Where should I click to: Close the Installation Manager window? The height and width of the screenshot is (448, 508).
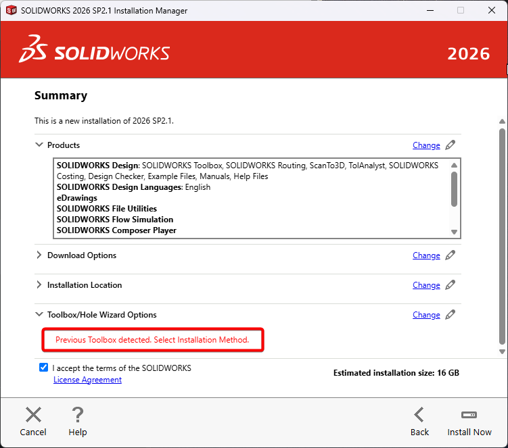coord(492,10)
